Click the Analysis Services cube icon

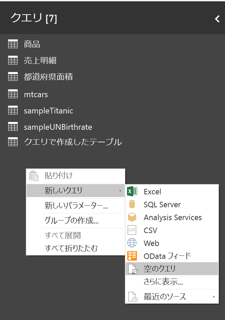(132, 217)
